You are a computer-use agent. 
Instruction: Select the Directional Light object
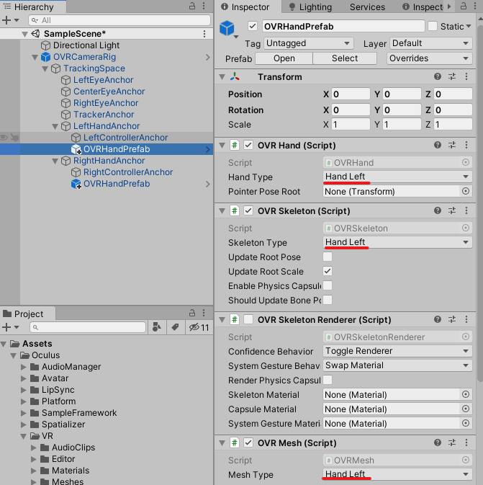click(x=86, y=45)
